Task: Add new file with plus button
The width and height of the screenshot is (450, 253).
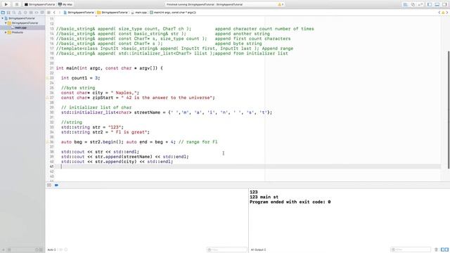Action: [x=3, y=250]
